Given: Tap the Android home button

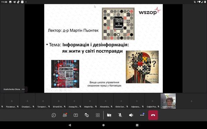Looking at the screenshot, I should tap(103, 125).
